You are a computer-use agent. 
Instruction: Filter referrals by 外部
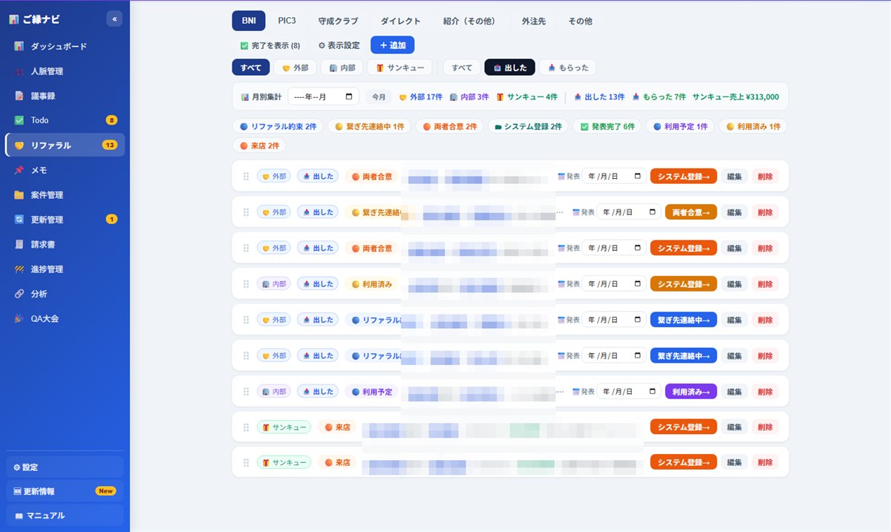296,68
